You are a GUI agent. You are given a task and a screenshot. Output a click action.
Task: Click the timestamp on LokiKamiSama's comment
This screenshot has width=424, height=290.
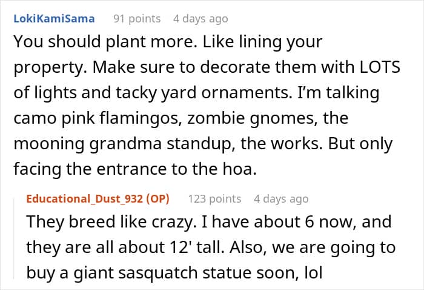pyautogui.click(x=200, y=18)
